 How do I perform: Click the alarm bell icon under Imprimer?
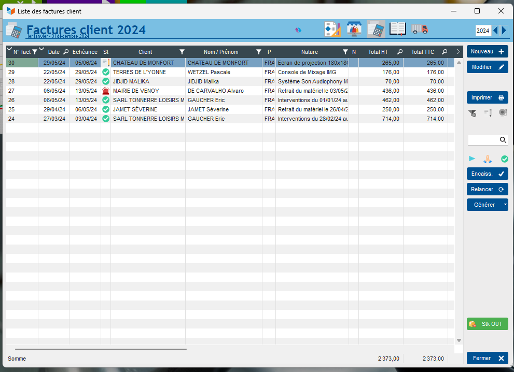[x=503, y=112]
